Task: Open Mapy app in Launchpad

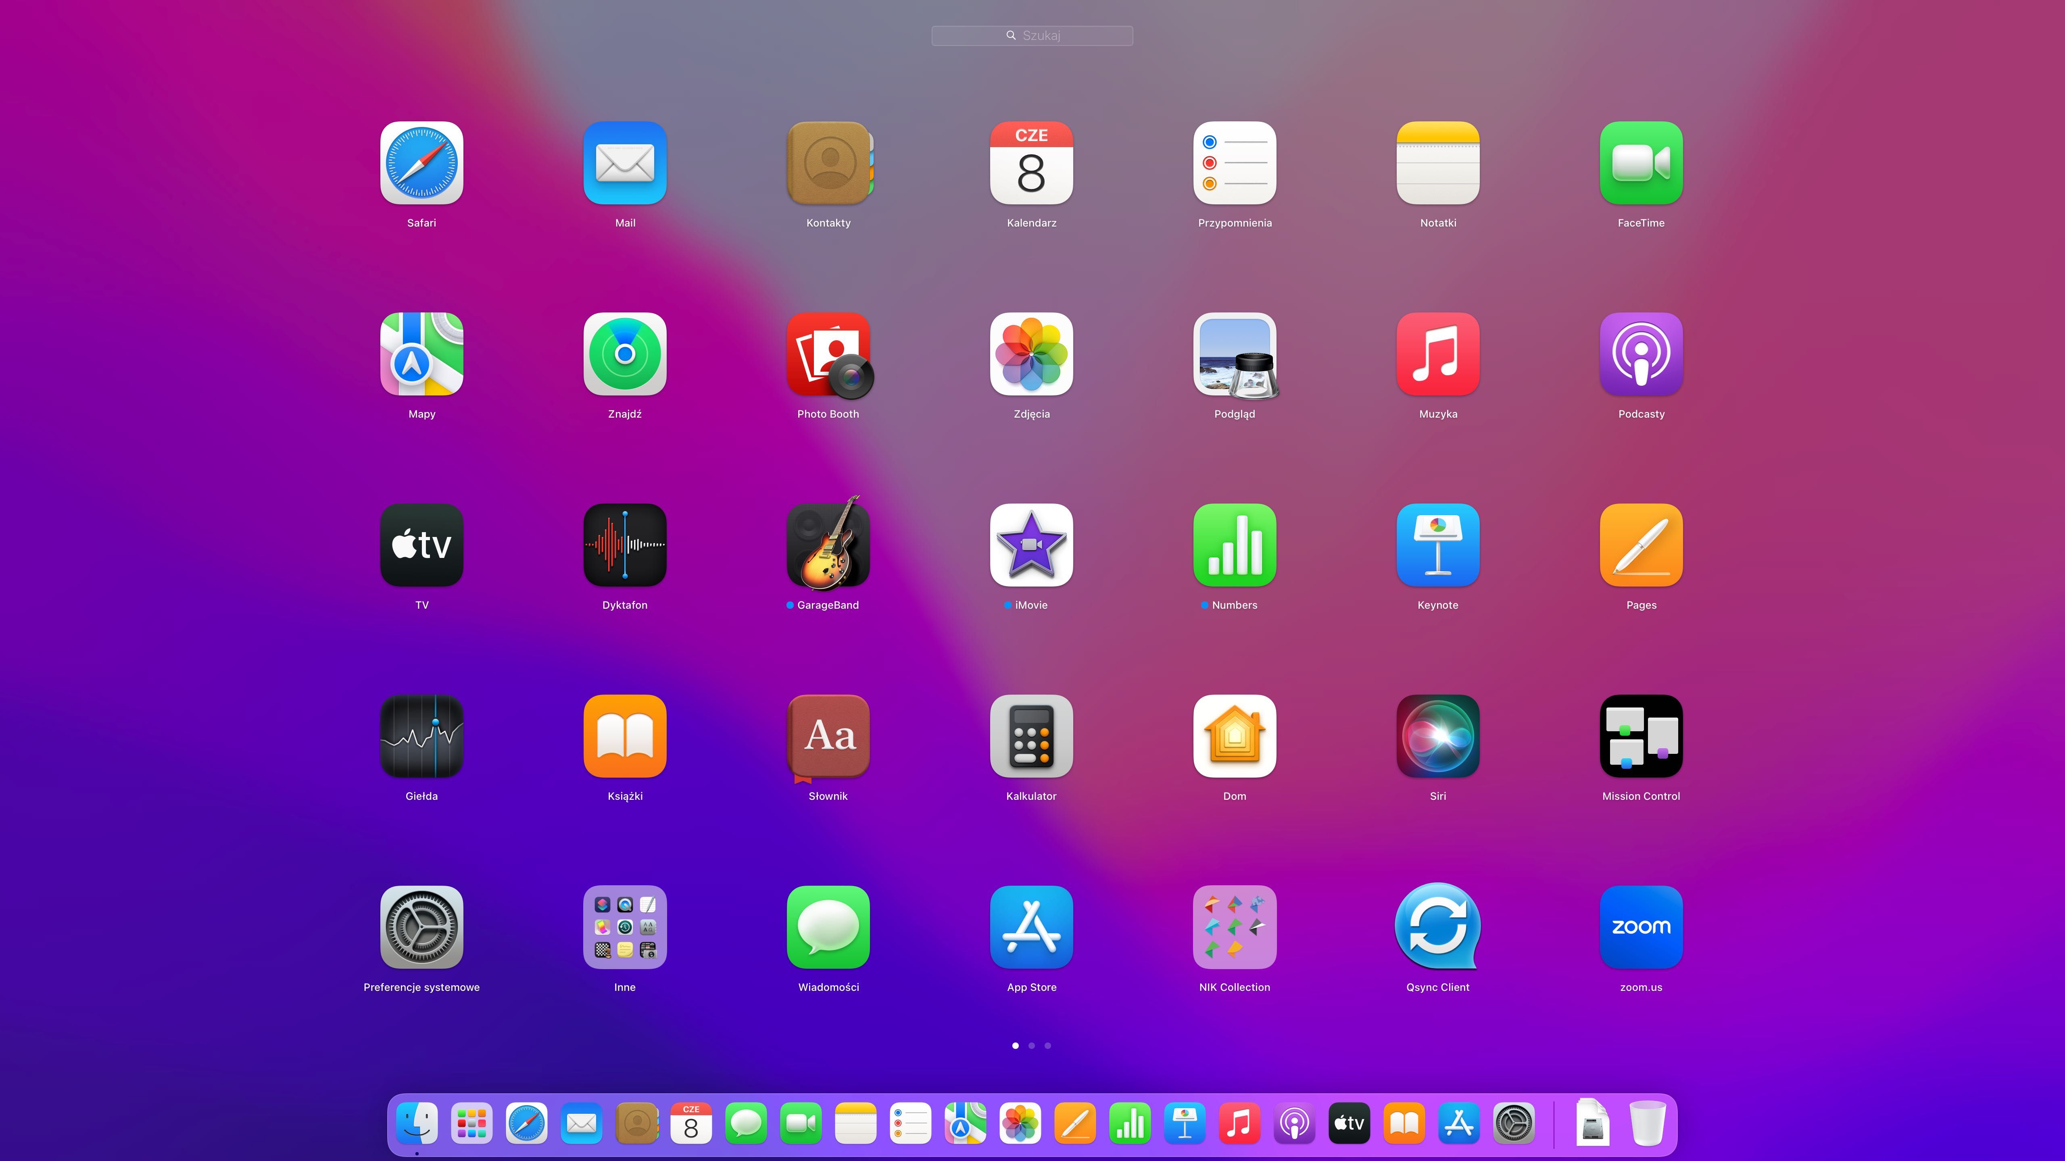Action: click(x=421, y=354)
